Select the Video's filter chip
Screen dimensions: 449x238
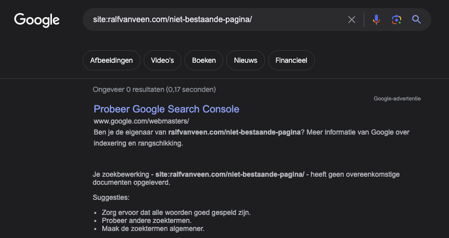162,60
